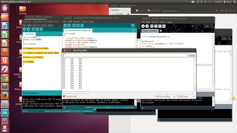The height and width of the screenshot is (133, 237).
Task: Click Export Application icon in Processing toolbar
Action: pos(164,26)
